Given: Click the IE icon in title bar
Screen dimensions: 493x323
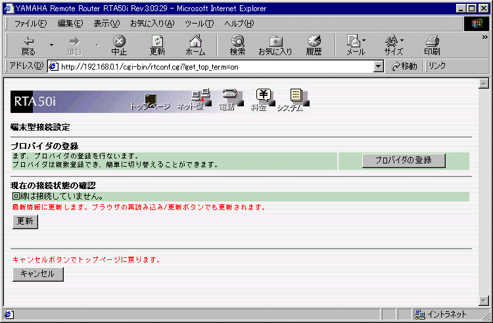Looking at the screenshot, I should pos(9,8).
